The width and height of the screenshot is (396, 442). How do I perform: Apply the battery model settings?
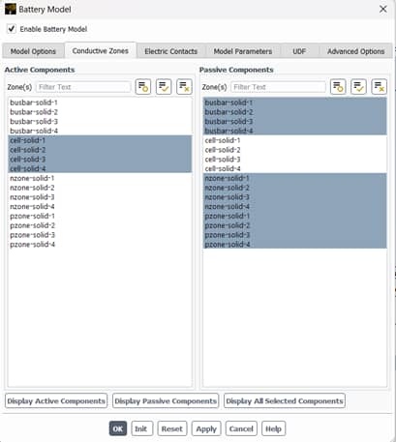206,428
